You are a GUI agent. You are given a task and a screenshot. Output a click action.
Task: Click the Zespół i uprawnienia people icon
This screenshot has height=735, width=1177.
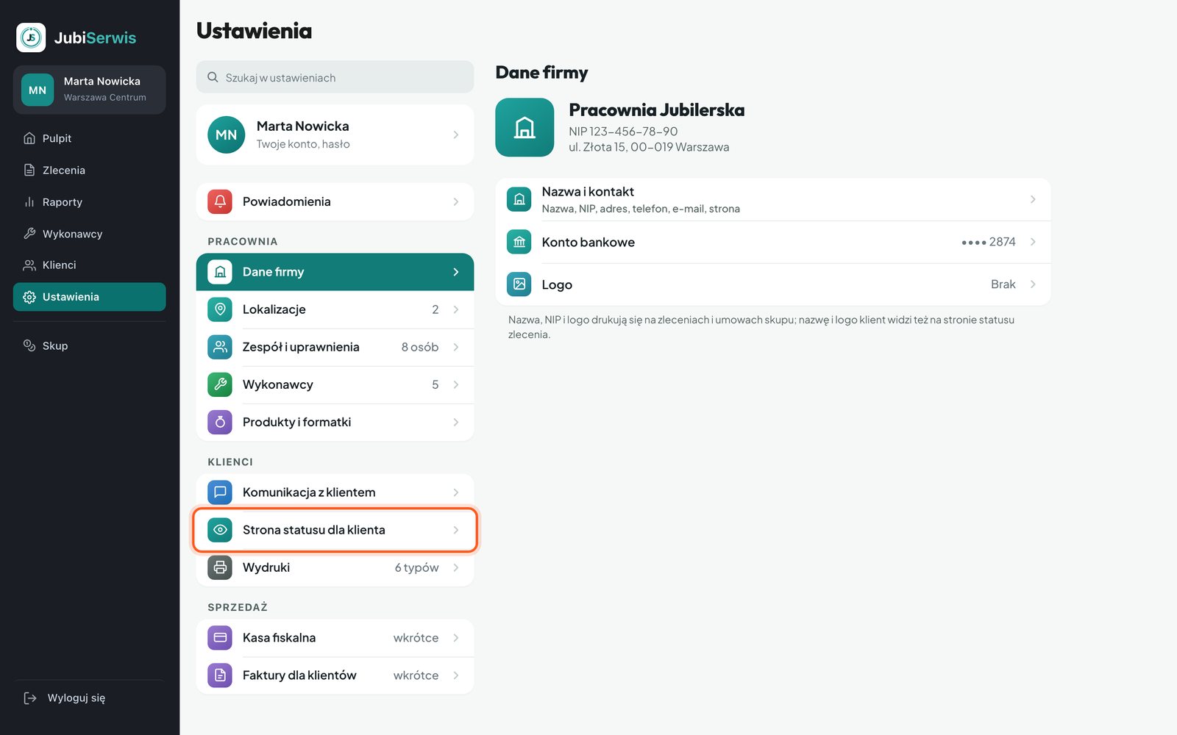(220, 347)
